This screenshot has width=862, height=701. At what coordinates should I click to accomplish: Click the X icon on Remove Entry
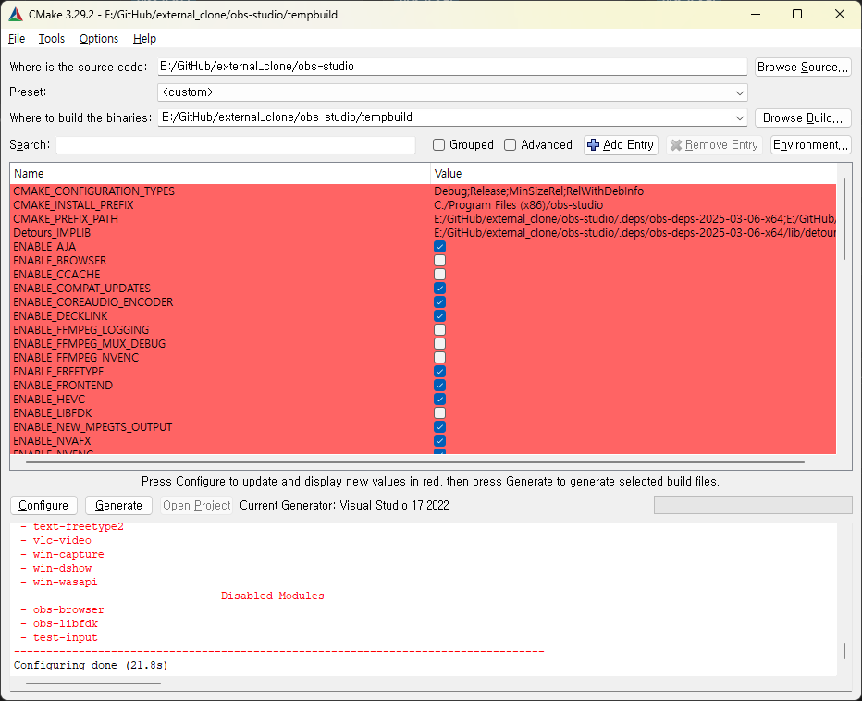676,145
